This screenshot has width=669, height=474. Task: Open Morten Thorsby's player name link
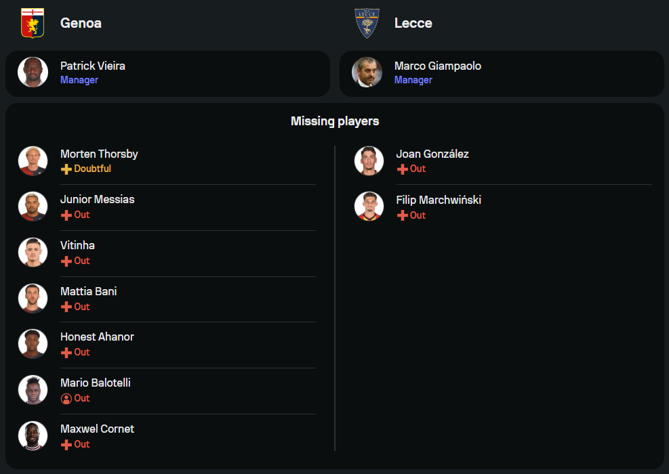point(99,154)
